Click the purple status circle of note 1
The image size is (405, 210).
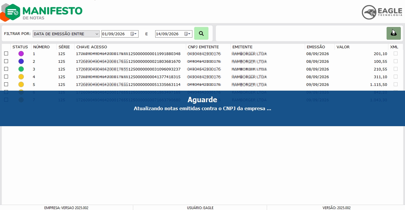(x=21, y=54)
